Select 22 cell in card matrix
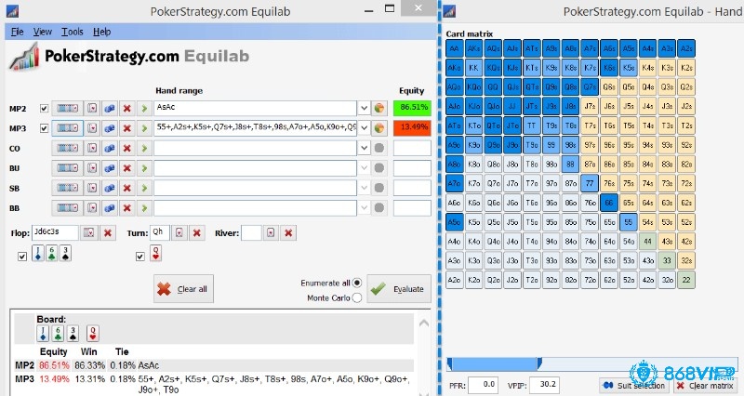This screenshot has width=744, height=396. [686, 280]
